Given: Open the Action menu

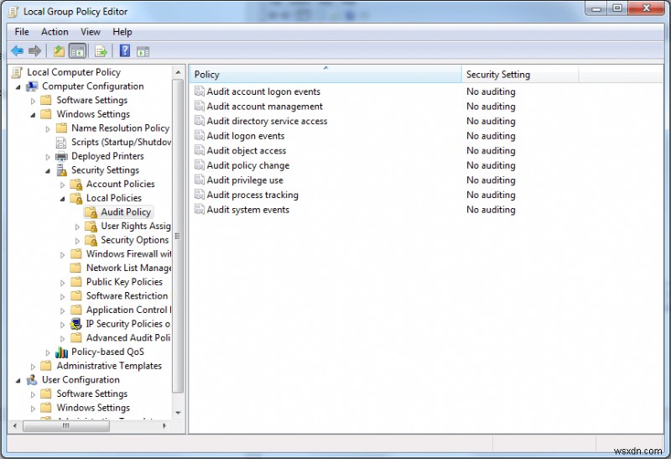Looking at the screenshot, I should [x=55, y=32].
